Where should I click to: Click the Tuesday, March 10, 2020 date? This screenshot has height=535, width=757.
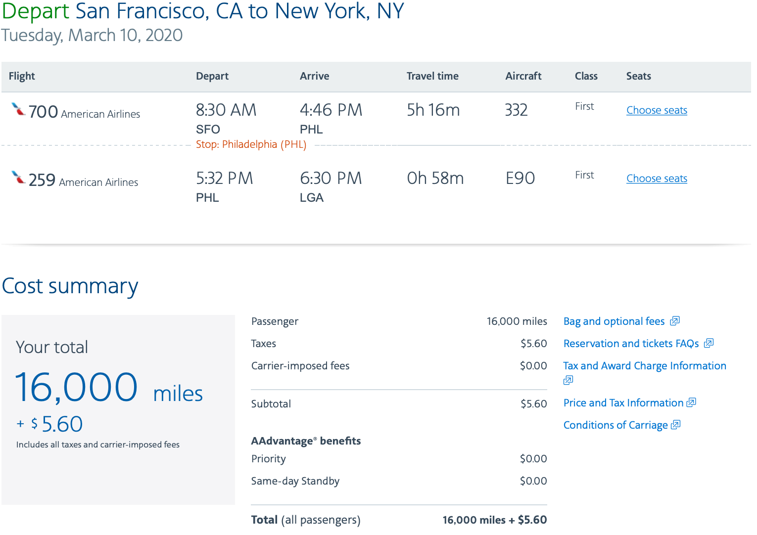92,36
